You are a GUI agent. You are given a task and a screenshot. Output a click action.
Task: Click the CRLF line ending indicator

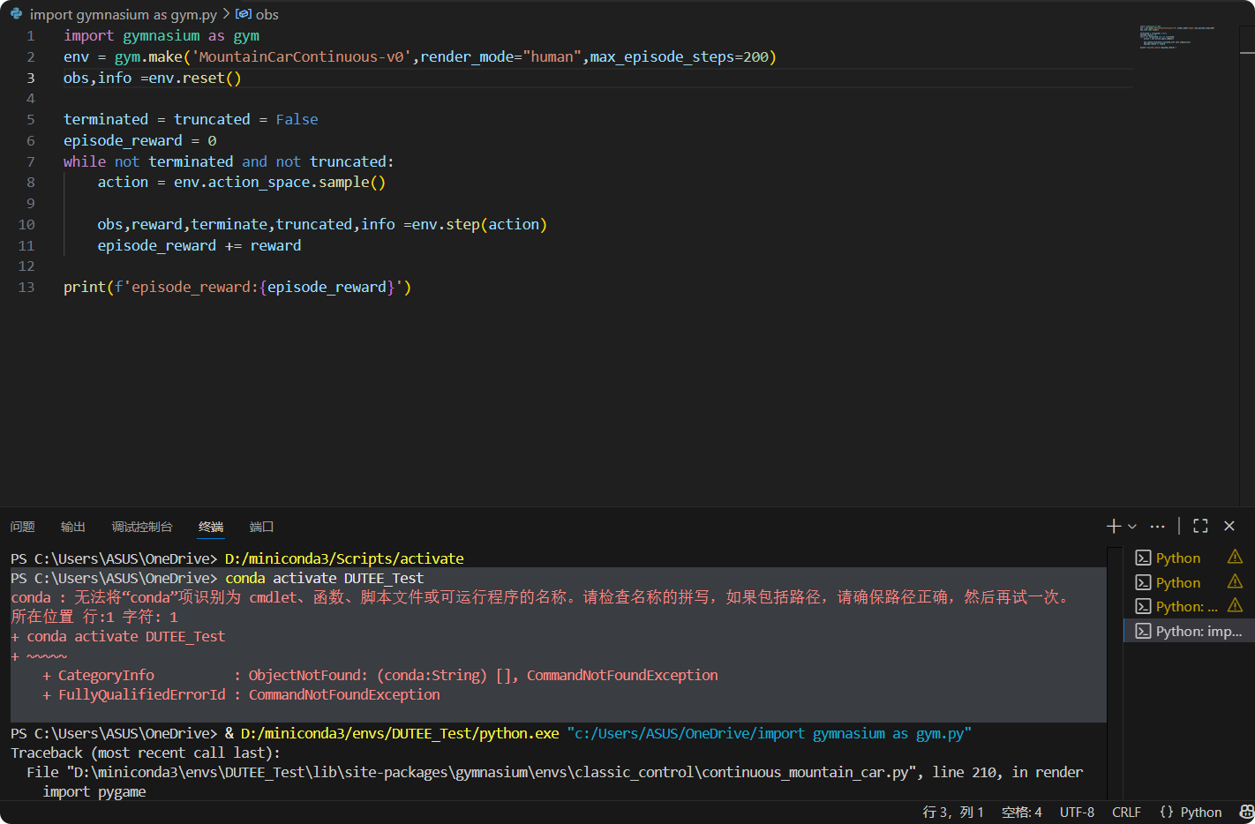pos(1127,811)
